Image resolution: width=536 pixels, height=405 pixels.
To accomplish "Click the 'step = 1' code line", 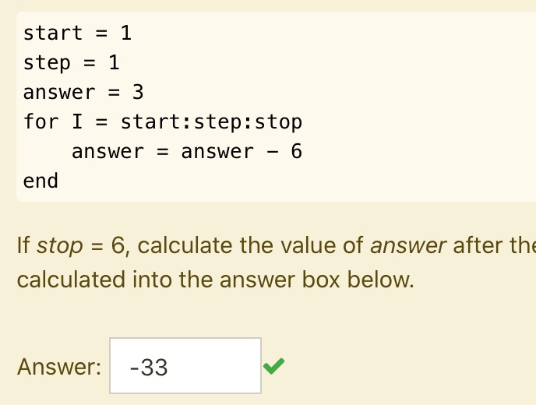I will point(71,63).
